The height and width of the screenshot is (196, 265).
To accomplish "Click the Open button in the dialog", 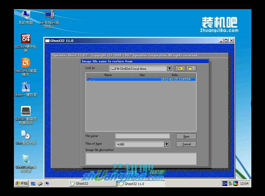I will 186,136.
